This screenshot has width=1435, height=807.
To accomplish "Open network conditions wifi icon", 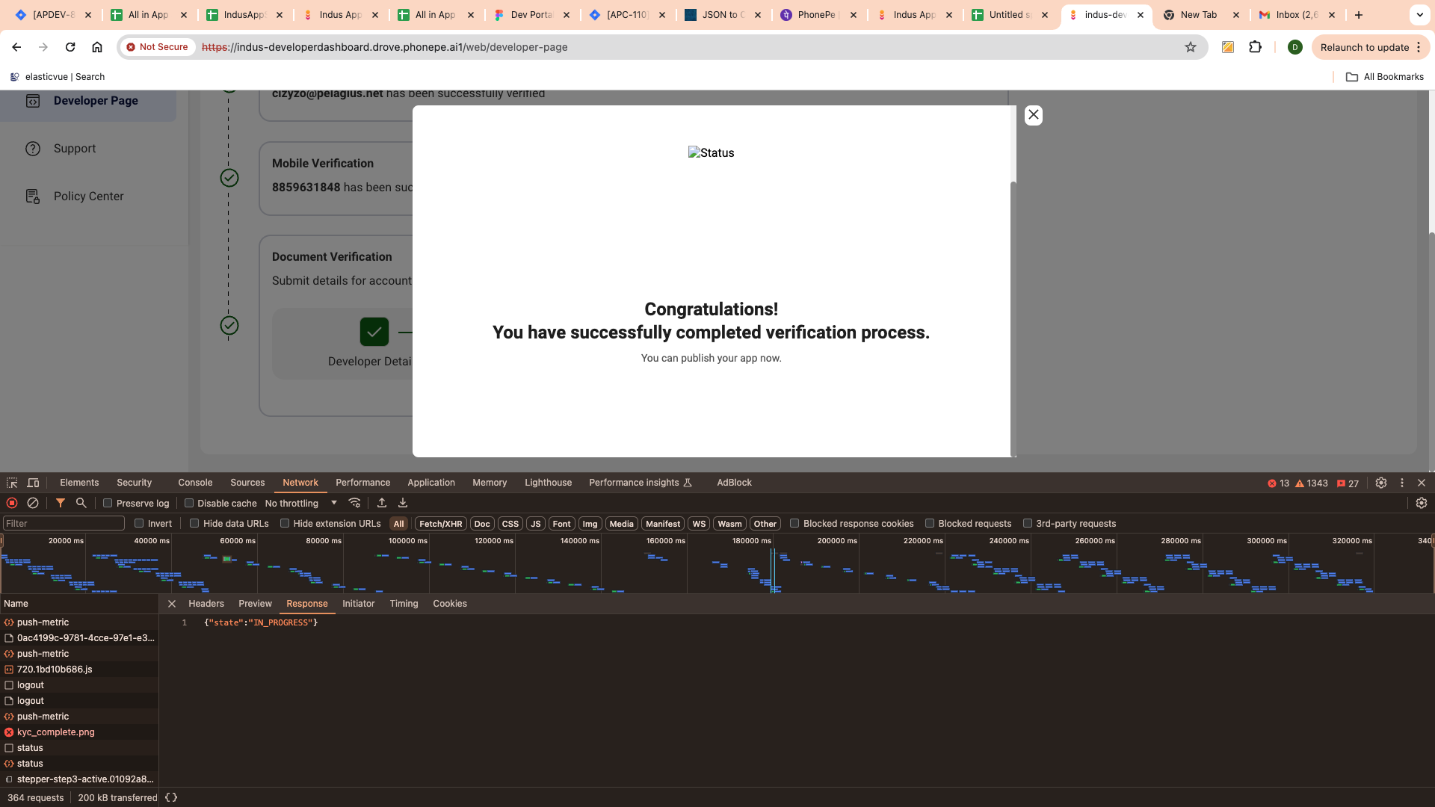I will (x=355, y=503).
